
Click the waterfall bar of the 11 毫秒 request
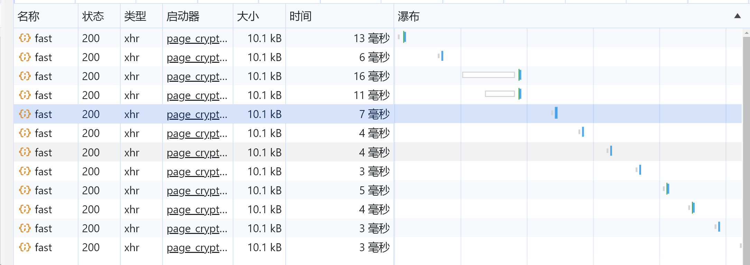point(500,94)
